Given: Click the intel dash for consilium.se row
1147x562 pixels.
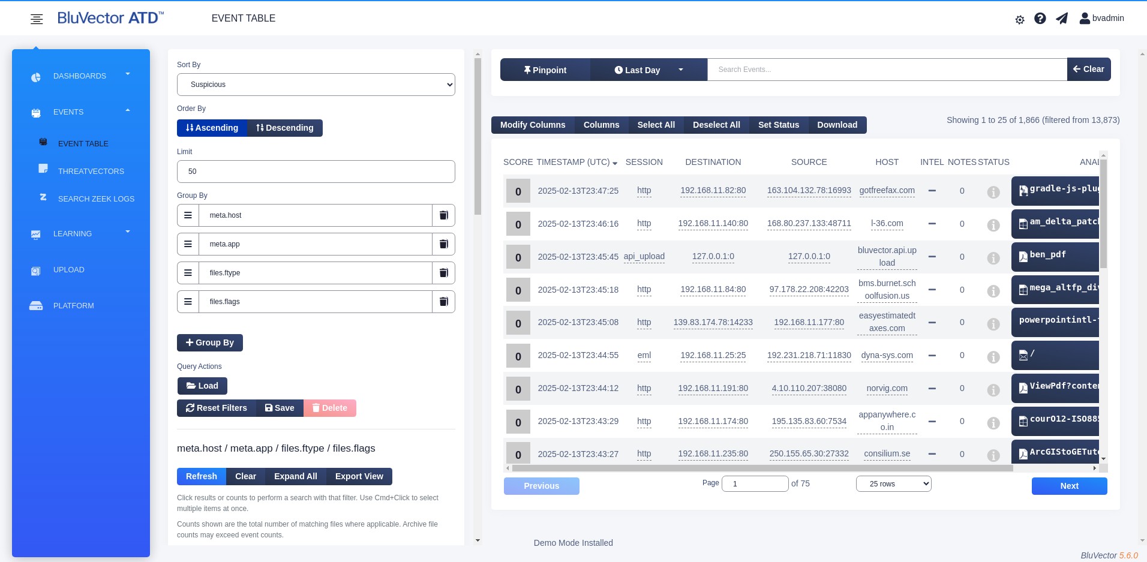Looking at the screenshot, I should (932, 454).
